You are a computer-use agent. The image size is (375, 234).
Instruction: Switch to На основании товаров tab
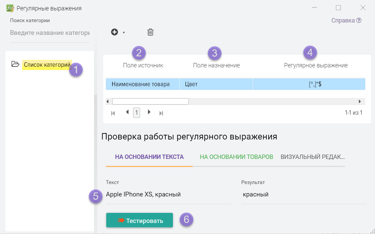236,157
